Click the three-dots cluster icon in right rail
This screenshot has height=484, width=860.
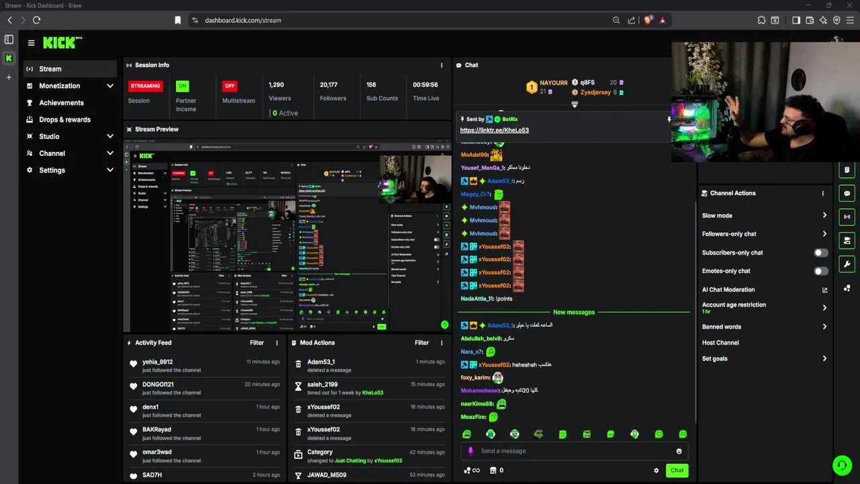pos(847,288)
